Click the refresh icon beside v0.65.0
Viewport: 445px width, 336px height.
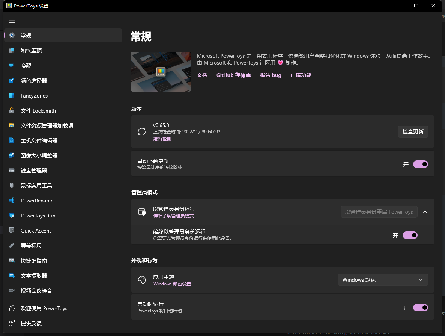tap(142, 132)
